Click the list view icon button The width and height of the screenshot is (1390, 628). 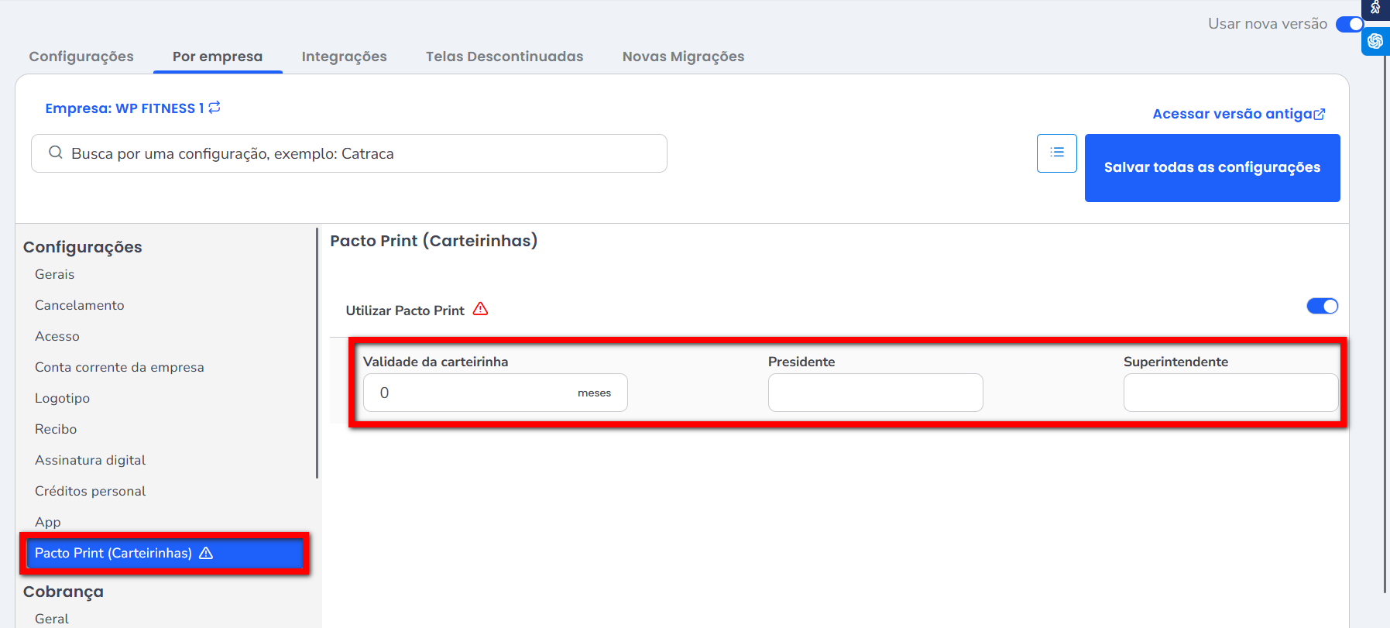pyautogui.click(x=1056, y=153)
